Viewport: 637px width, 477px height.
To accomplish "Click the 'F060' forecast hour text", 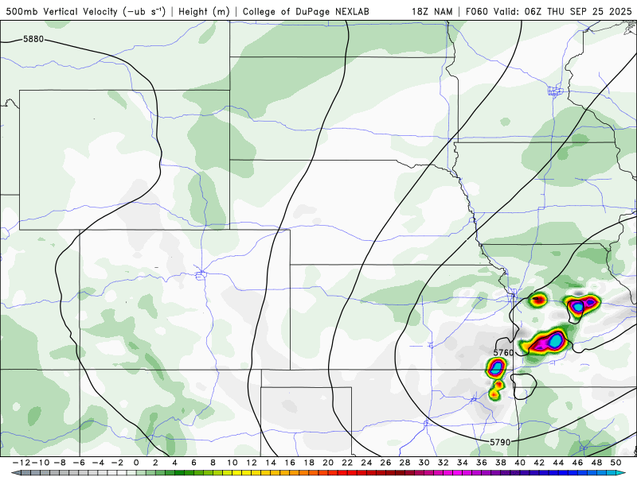I will coord(476,11).
